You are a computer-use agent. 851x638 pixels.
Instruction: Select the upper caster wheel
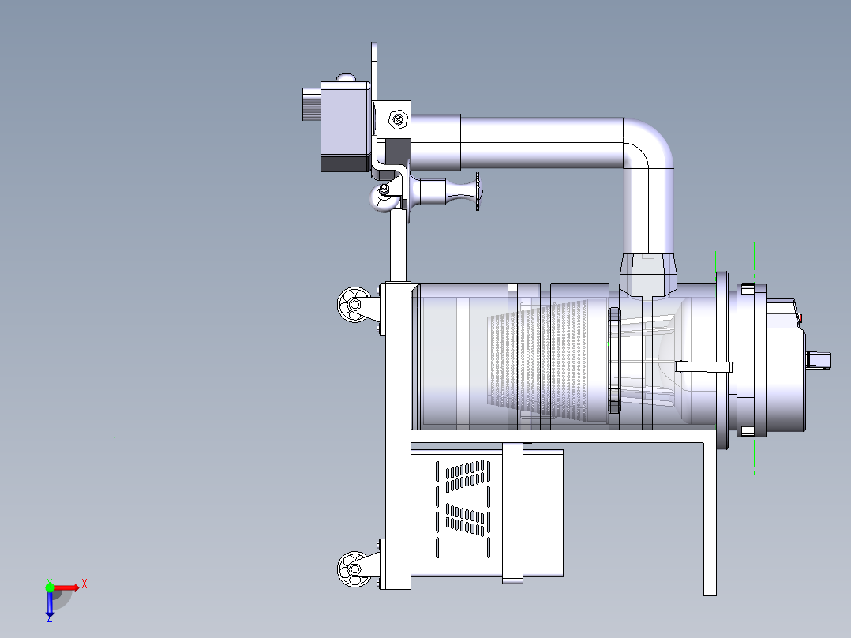[x=354, y=305]
